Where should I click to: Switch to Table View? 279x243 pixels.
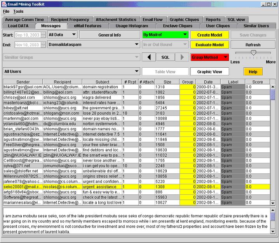pos(165,72)
